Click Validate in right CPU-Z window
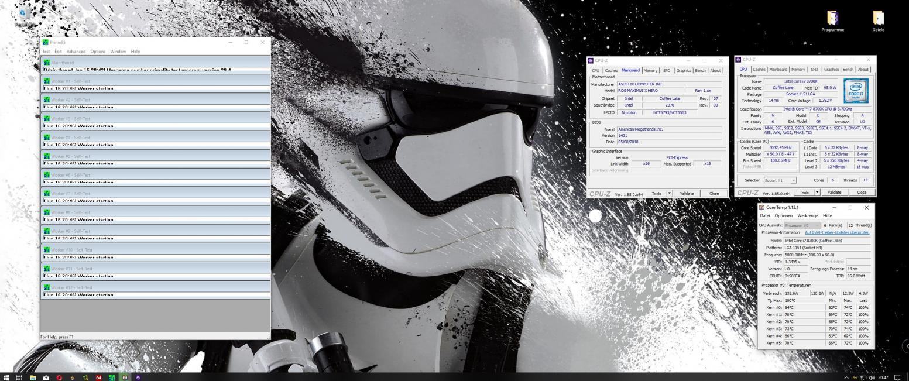 (x=834, y=193)
